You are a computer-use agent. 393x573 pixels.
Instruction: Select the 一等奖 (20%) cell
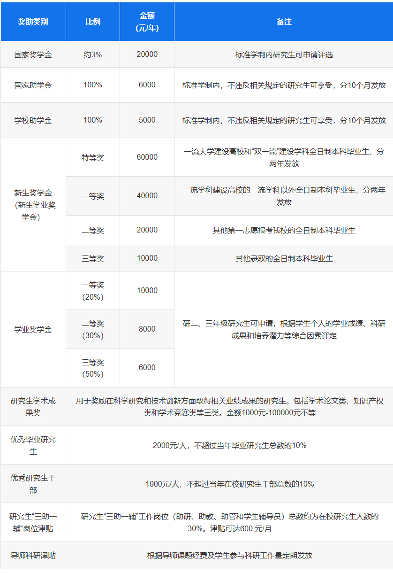[92, 291]
